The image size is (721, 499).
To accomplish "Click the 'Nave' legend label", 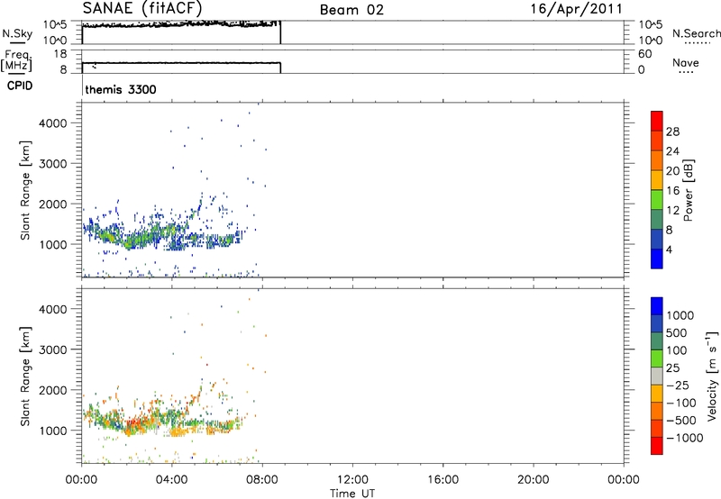I will [685, 62].
